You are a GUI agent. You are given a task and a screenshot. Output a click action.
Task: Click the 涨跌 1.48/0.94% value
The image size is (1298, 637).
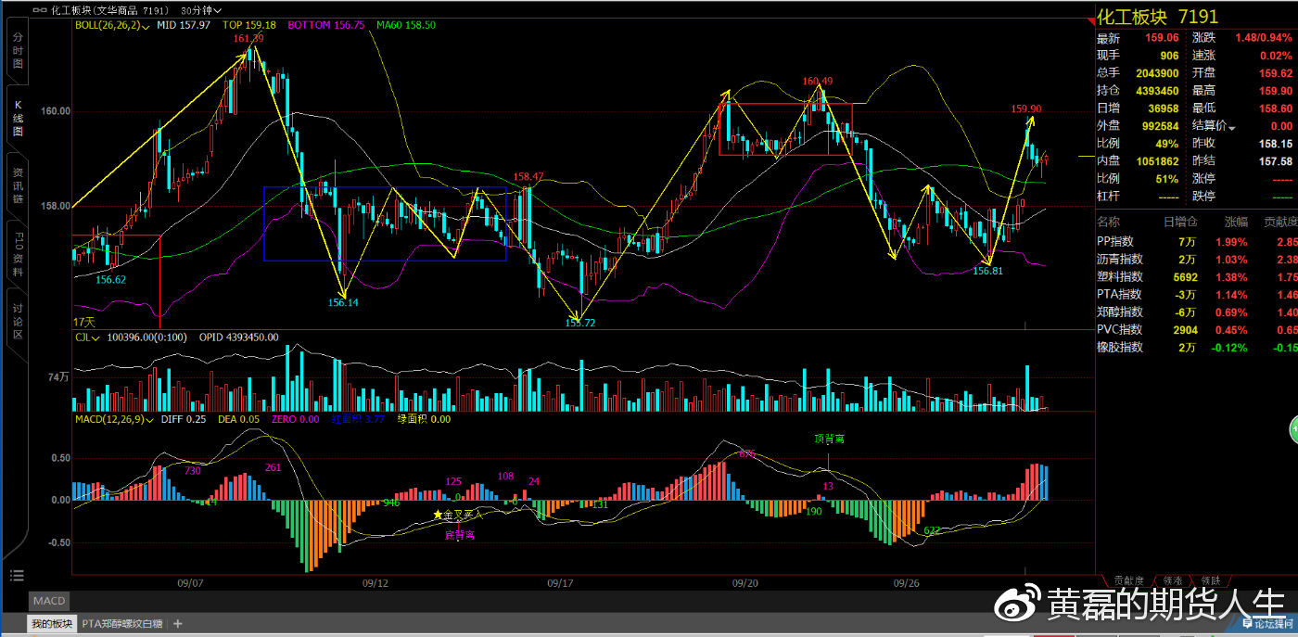pyautogui.click(x=1263, y=38)
